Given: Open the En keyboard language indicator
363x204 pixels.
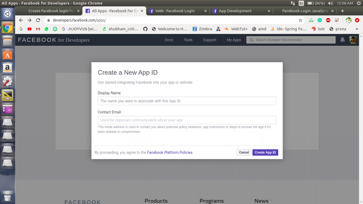Looking at the screenshot, I should 301,3.
